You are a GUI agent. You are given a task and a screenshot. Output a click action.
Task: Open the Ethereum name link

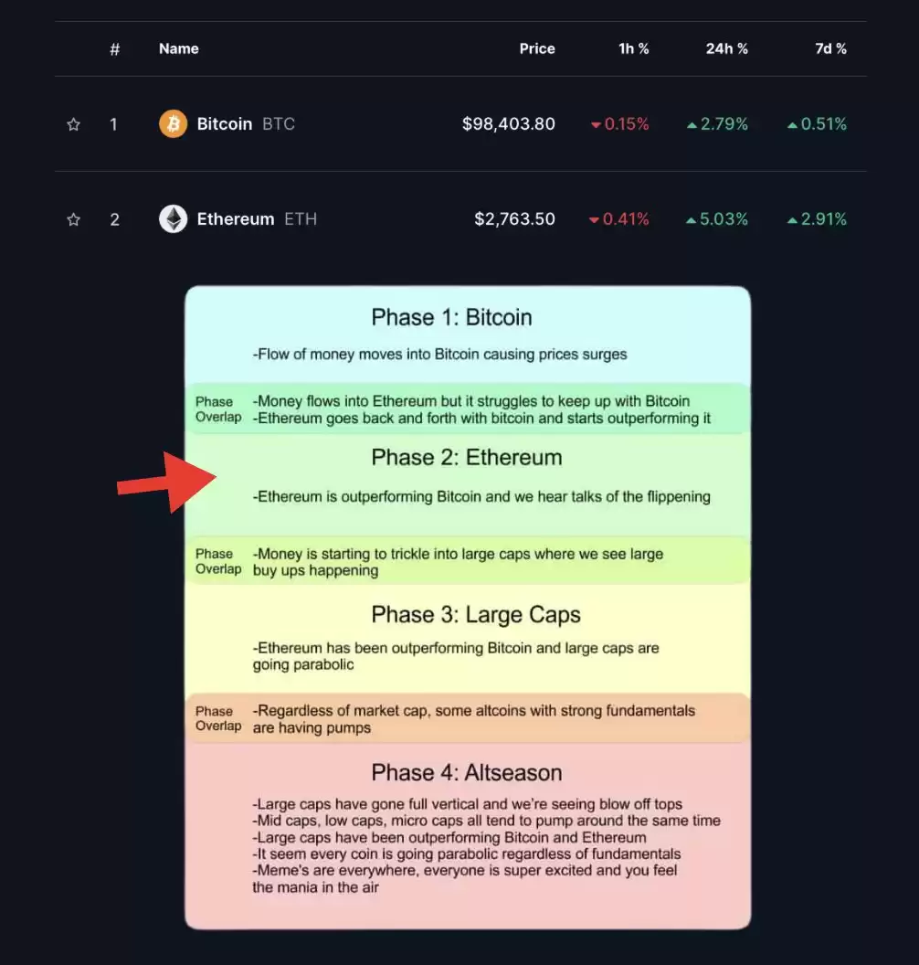236,218
